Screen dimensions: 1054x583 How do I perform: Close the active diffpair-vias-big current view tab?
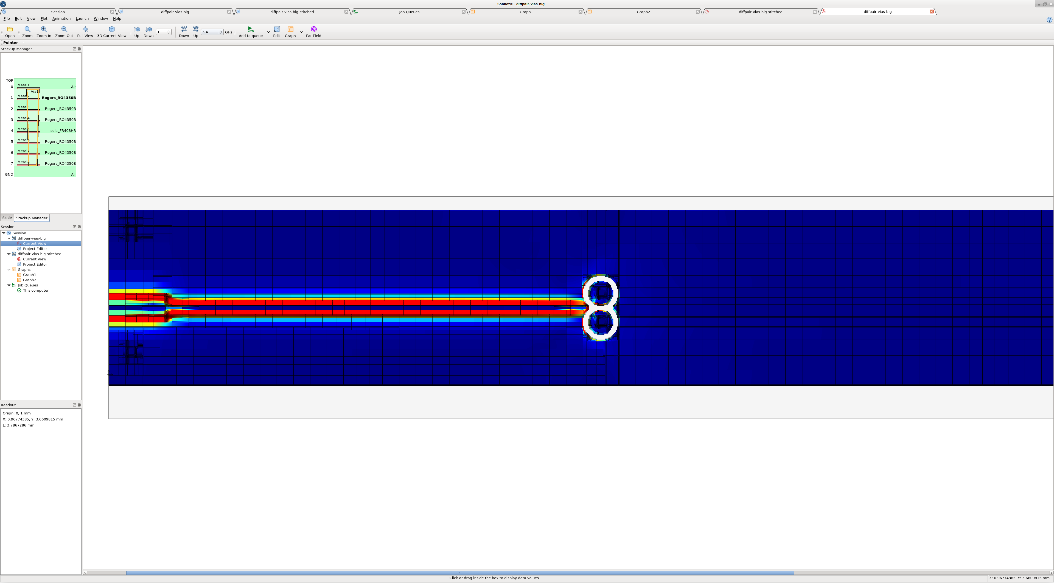[932, 12]
